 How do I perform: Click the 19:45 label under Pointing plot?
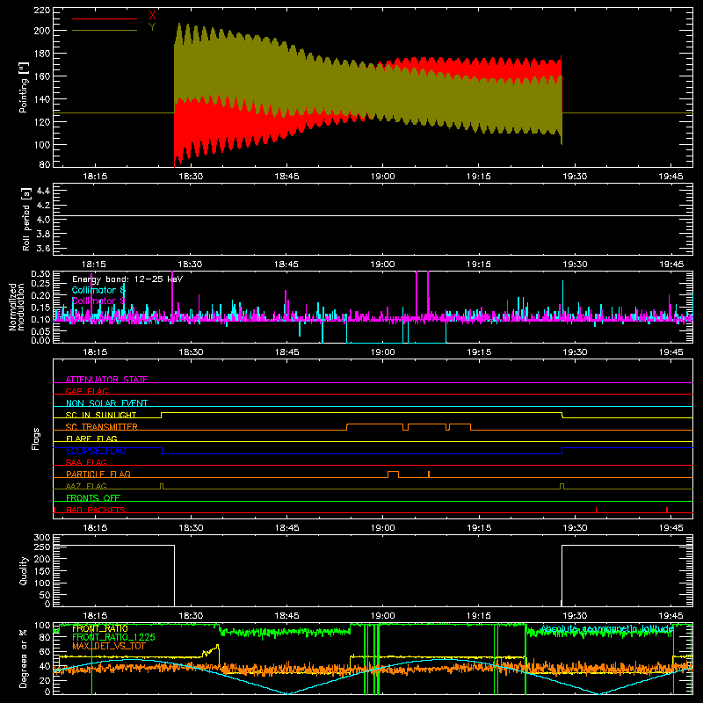coord(671,177)
